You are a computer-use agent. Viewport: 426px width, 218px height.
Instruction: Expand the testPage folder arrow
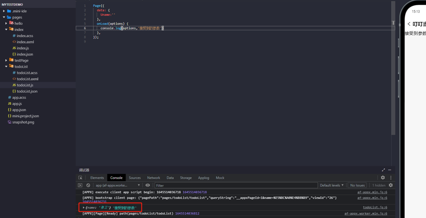6,60
